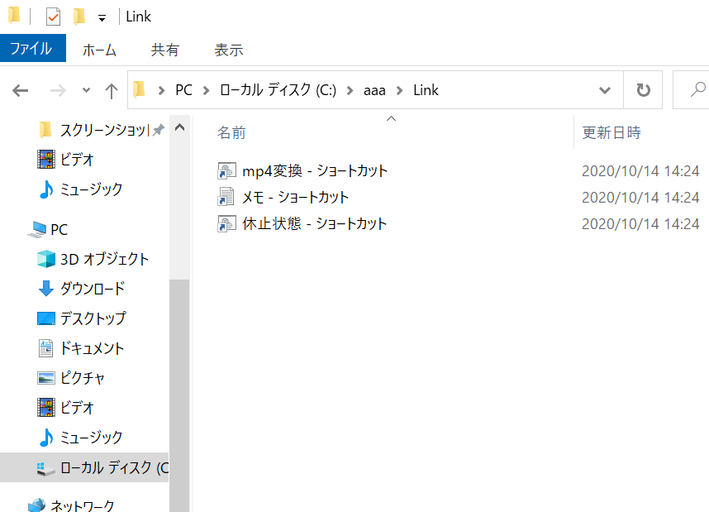Click the pin icon next to スクリーンショット
Viewport: 709px width, 512px height.
click(x=158, y=131)
